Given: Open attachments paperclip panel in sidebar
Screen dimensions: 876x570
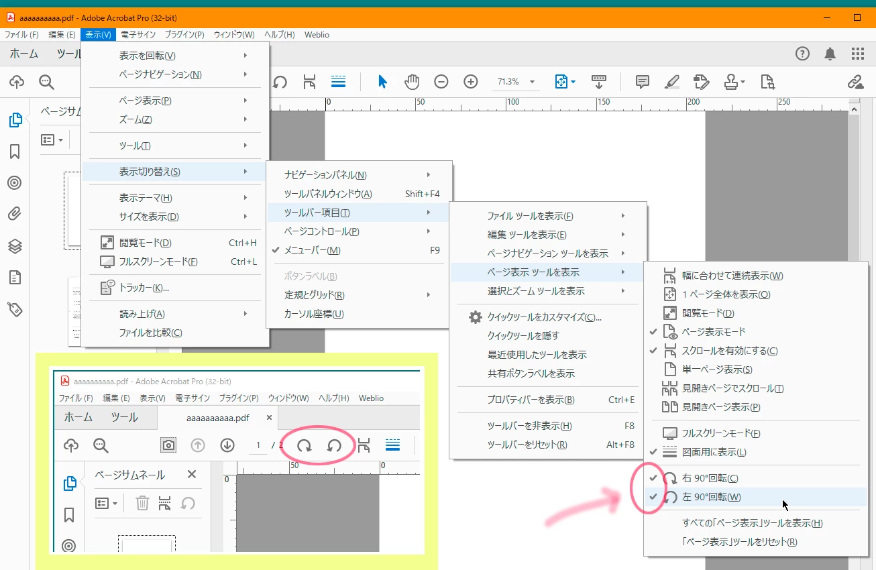Looking at the screenshot, I should click(x=15, y=214).
